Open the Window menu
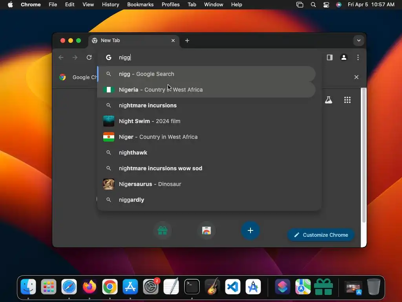Screen dimensions: 402x302 point(214,5)
